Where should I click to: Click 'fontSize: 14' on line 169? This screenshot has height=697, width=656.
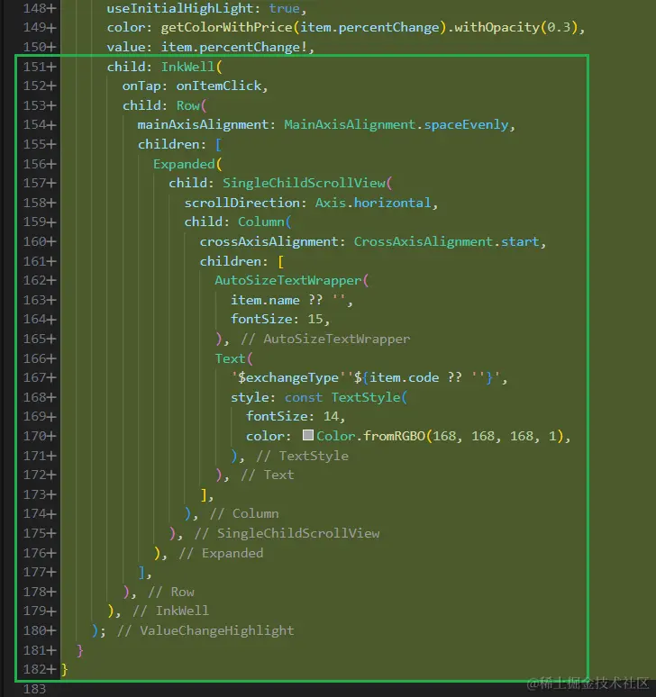pos(292,416)
